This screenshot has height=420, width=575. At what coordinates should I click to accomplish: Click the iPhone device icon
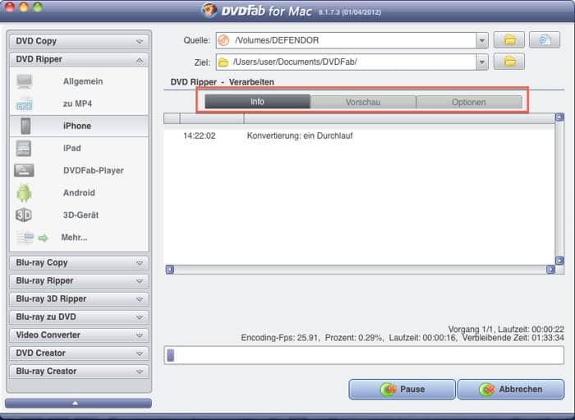coord(25,126)
